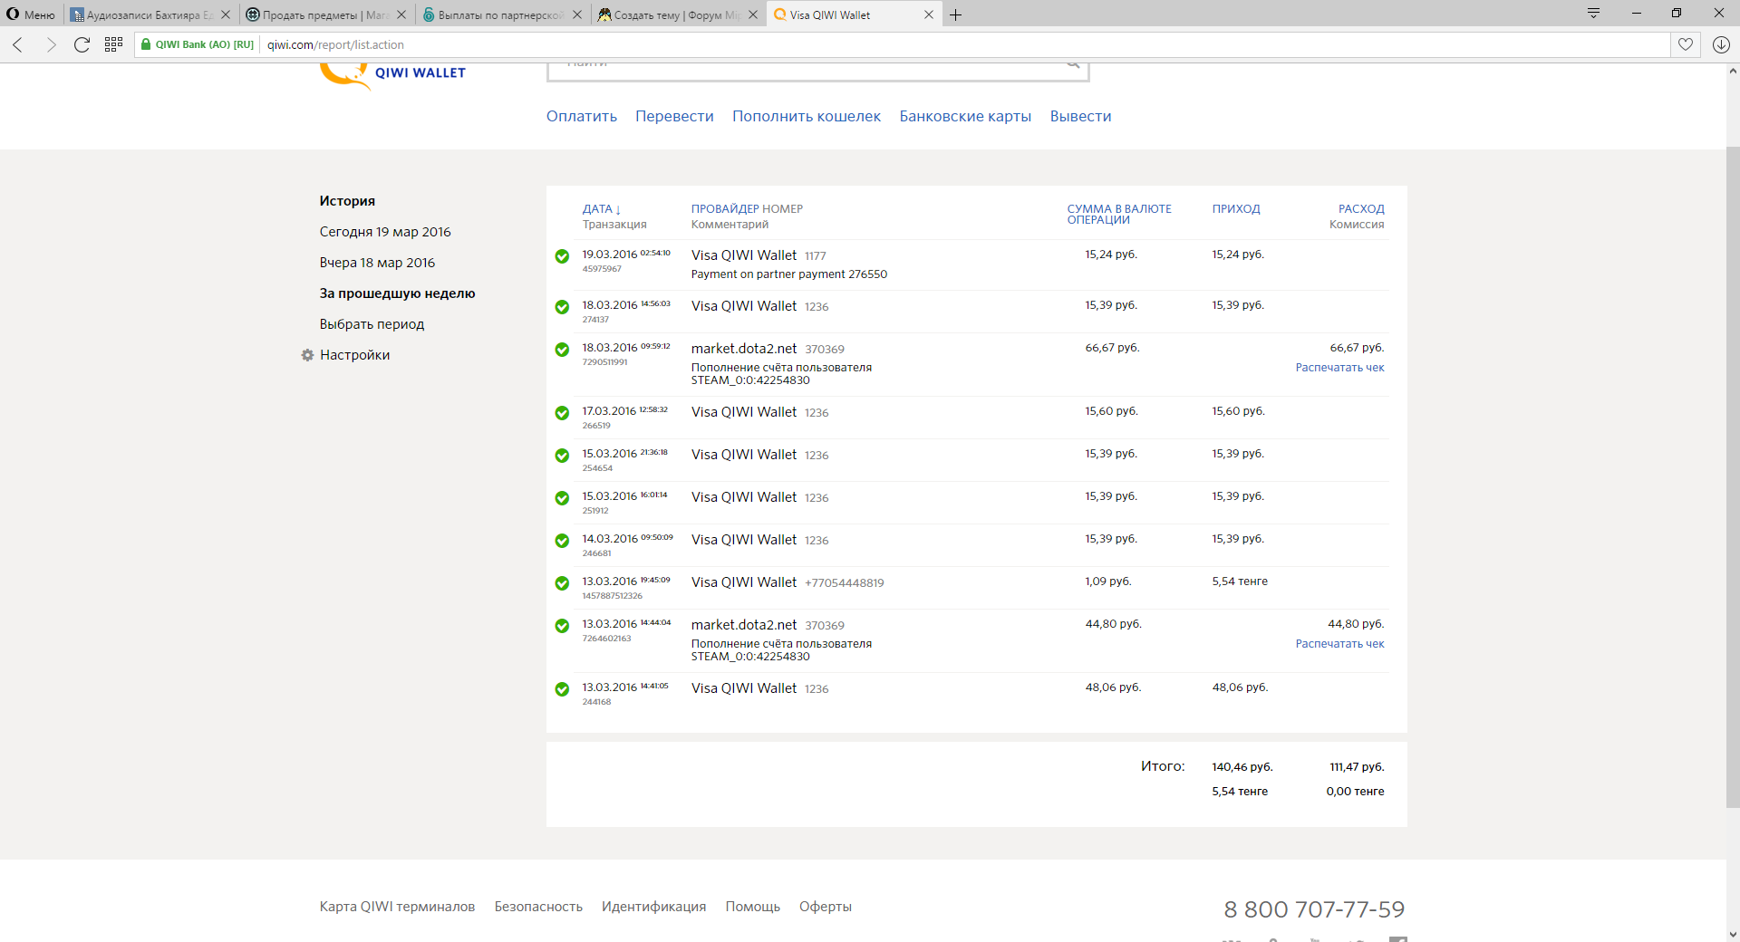Click the QIWI Wallet logo
This screenshot has height=942, width=1740.
pyautogui.click(x=392, y=74)
